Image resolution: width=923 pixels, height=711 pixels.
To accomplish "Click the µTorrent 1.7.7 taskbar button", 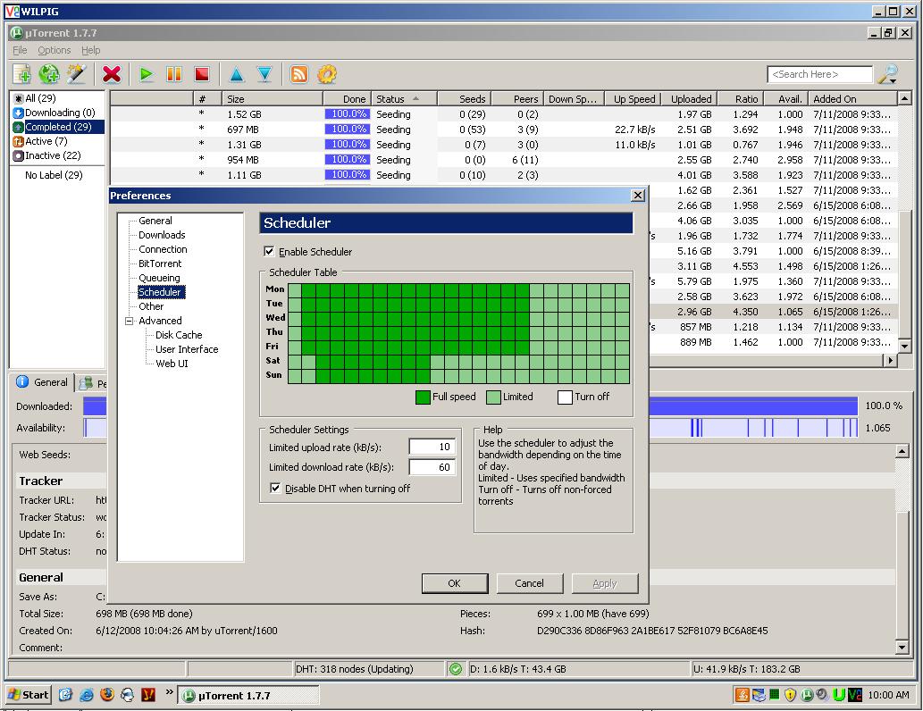I will point(249,695).
